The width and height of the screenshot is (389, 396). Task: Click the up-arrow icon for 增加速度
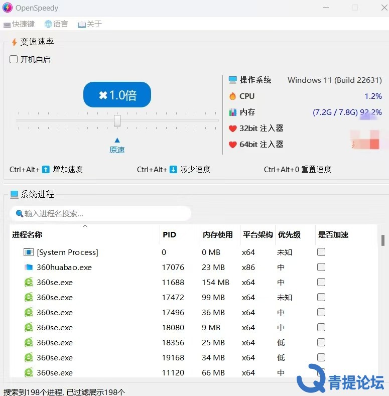(x=46, y=169)
